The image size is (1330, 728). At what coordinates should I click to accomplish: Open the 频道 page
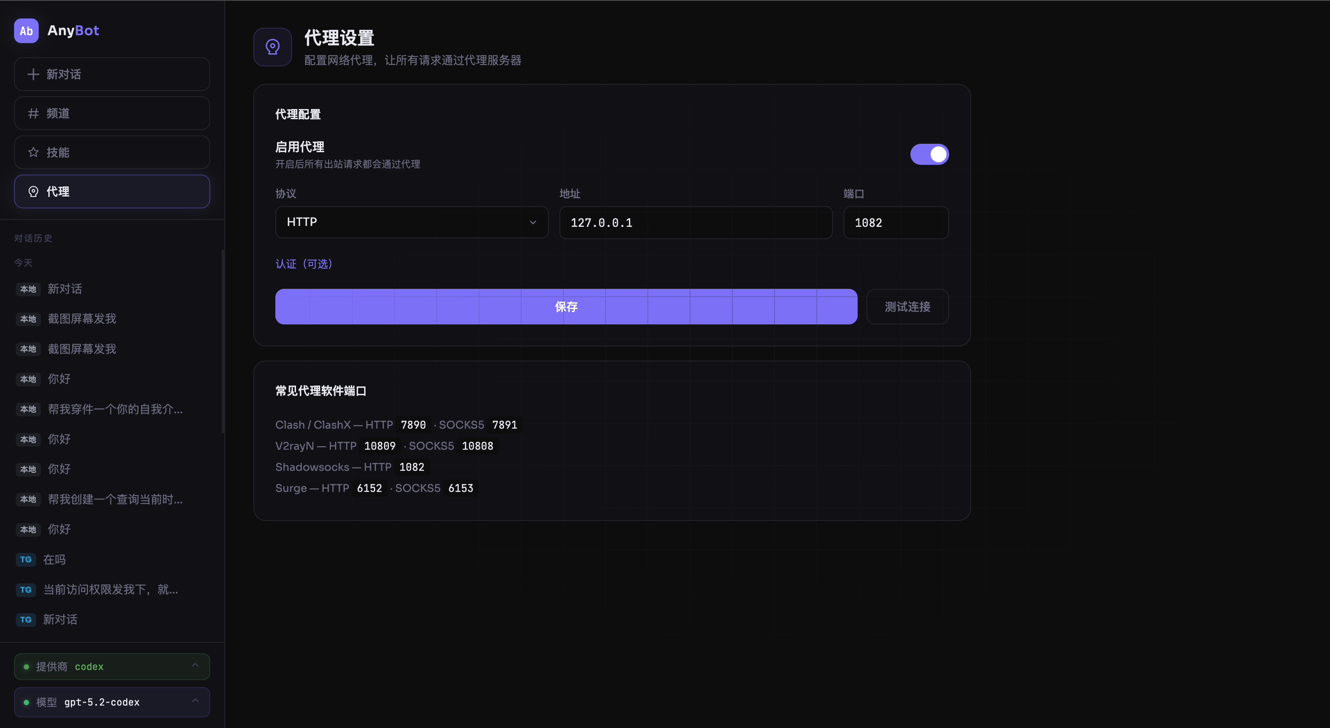[112, 113]
